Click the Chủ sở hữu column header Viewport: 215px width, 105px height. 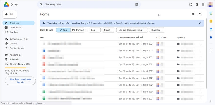pyautogui.click(x=162, y=37)
